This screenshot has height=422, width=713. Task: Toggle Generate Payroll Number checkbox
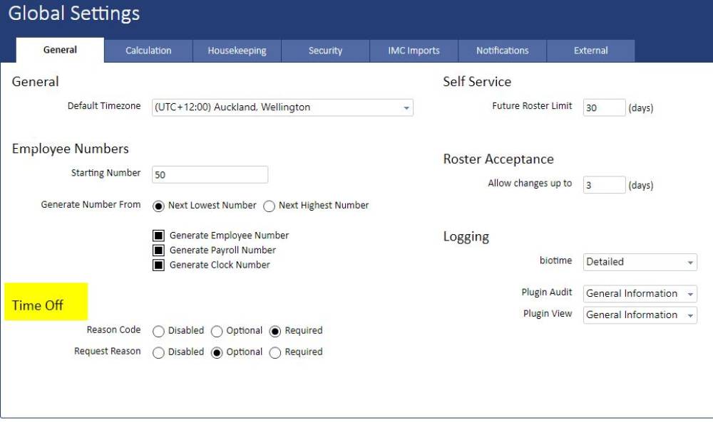click(159, 250)
